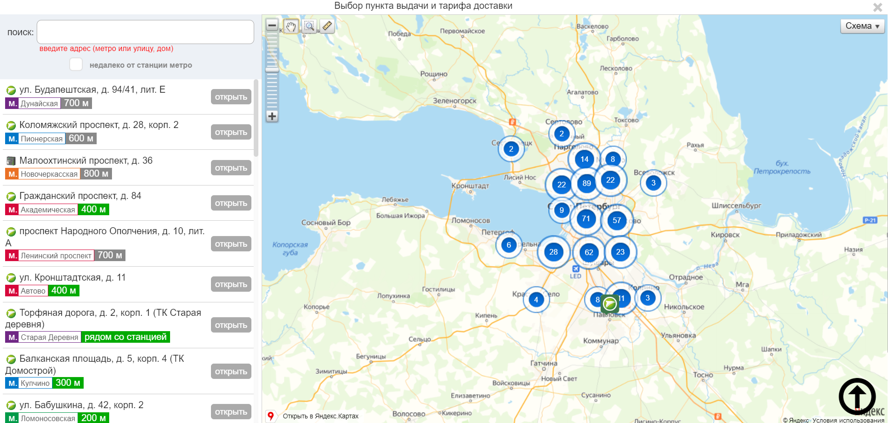Click the address search input field

click(x=145, y=32)
